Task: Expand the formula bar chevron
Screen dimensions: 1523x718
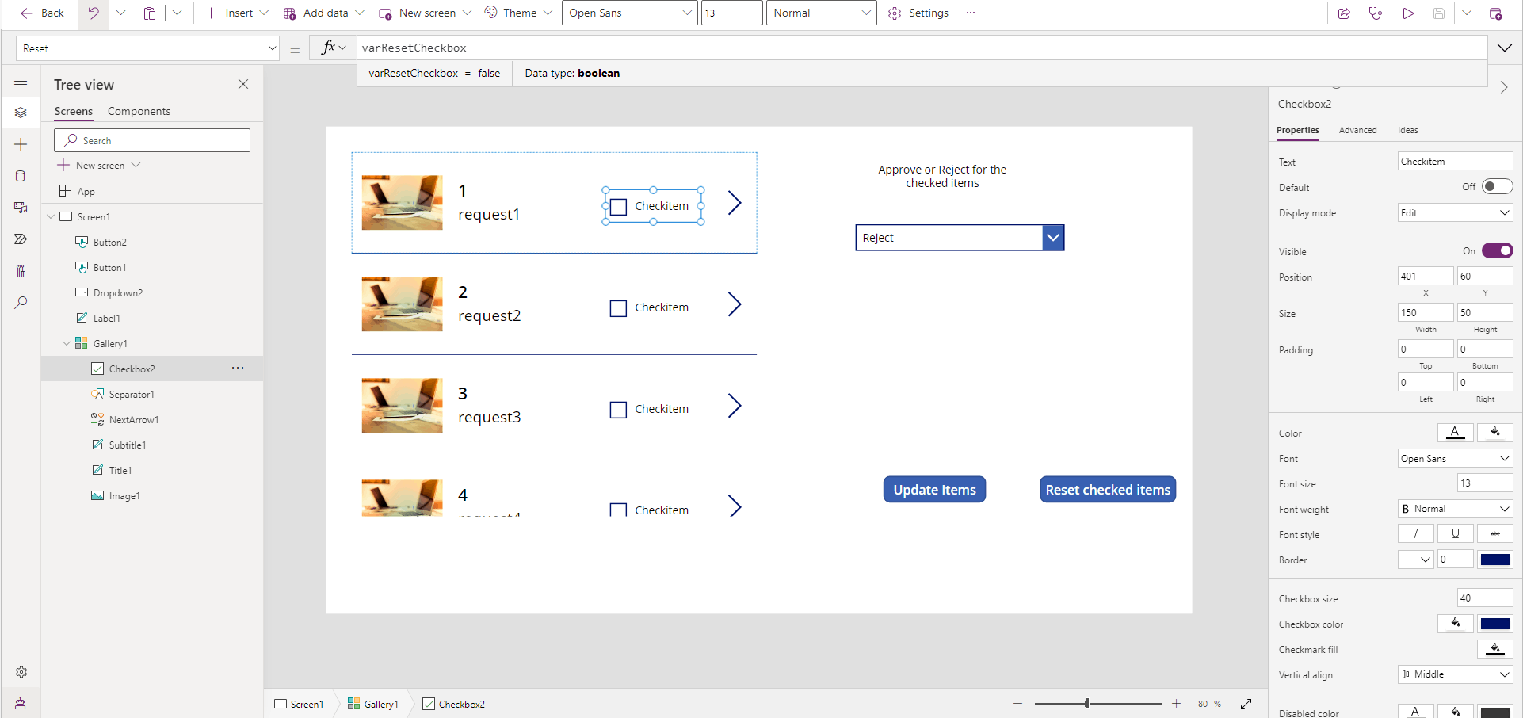Action: [x=1505, y=48]
